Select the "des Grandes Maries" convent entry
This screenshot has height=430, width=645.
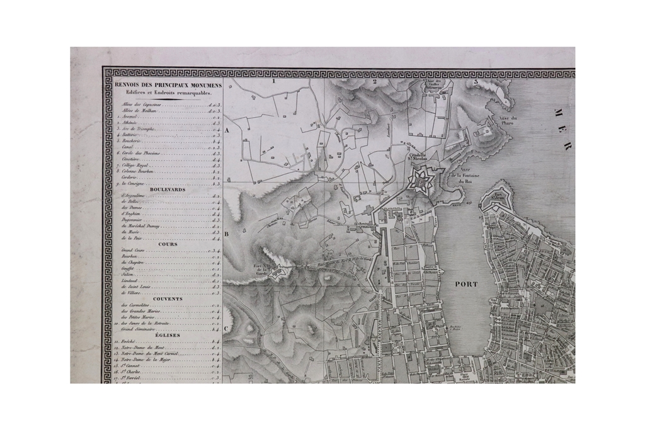(x=171, y=311)
